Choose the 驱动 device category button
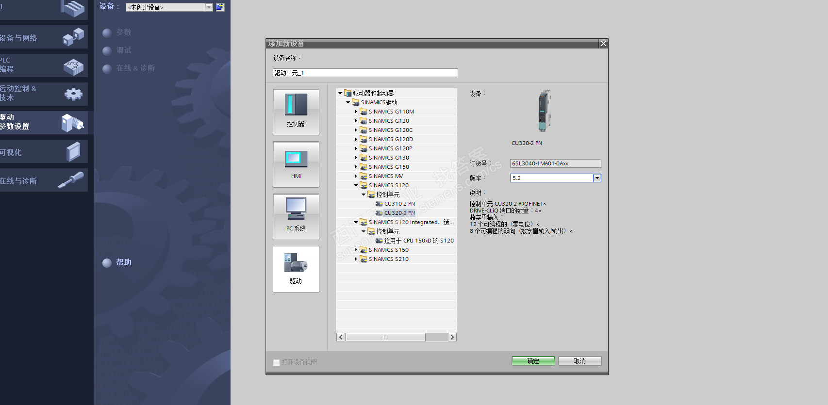The image size is (828, 405). tap(296, 269)
